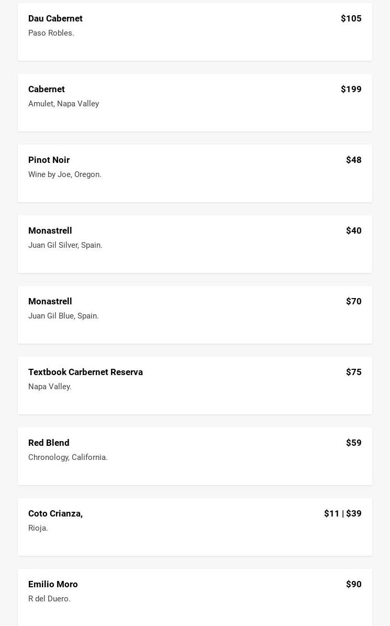
Task: Click the Juan Gil Silver, Spain description
Action: (x=65, y=245)
